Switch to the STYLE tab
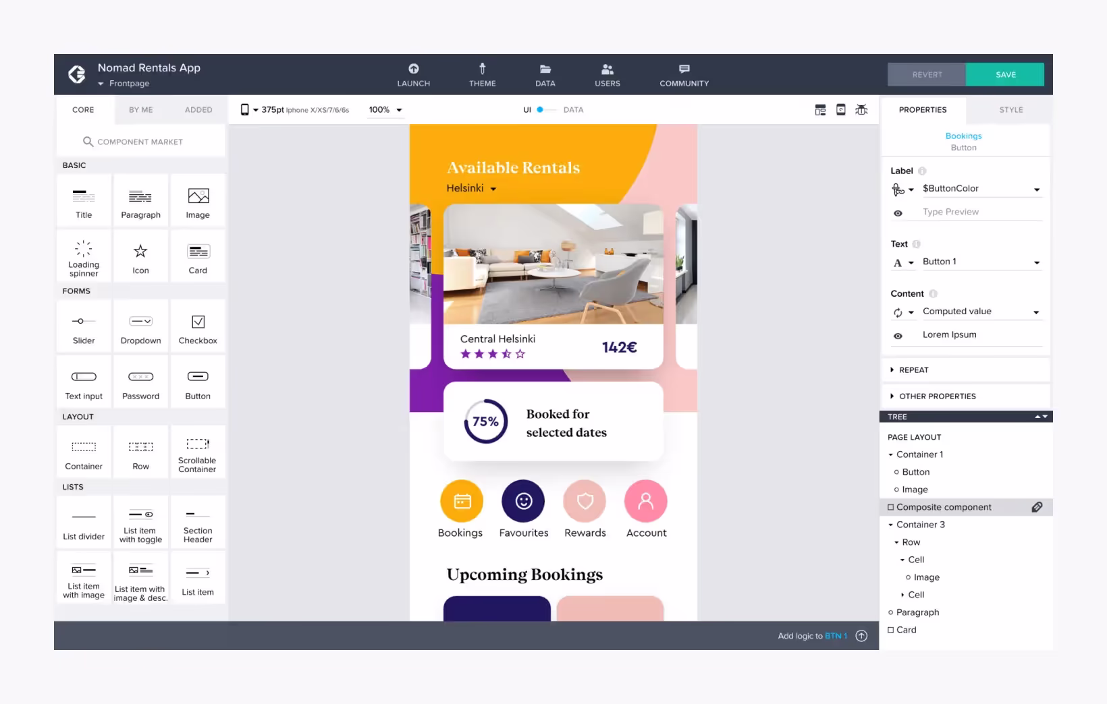 pyautogui.click(x=1010, y=110)
